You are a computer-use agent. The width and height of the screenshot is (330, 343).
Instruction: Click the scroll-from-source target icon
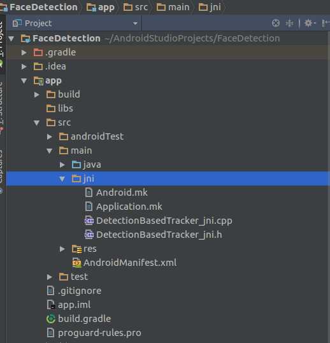point(276,23)
